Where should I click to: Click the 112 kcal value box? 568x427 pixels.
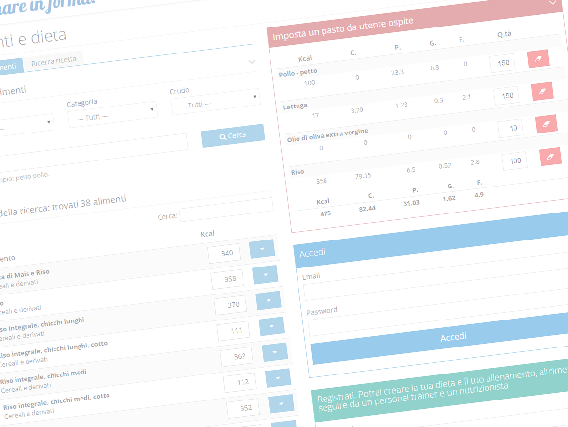pos(240,382)
